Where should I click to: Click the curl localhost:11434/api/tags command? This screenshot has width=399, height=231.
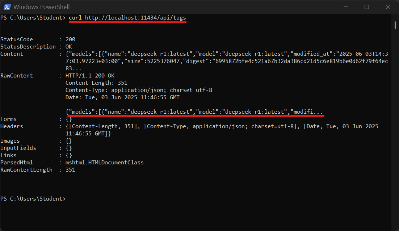[127, 18]
